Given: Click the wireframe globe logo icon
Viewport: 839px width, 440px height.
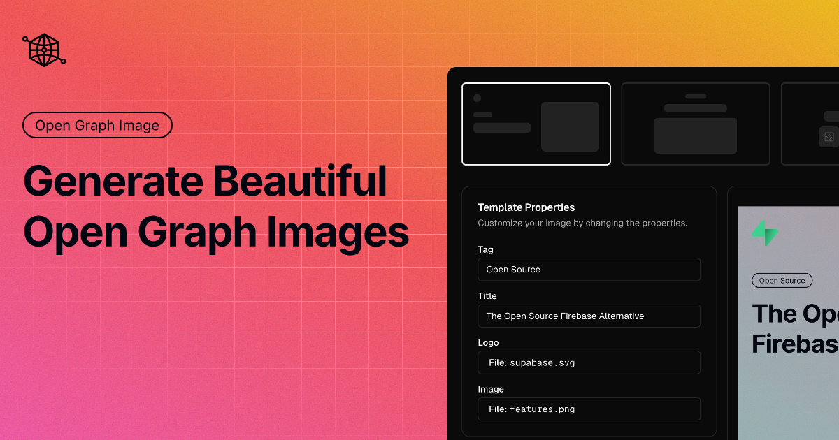Looking at the screenshot, I should click(x=43, y=50).
